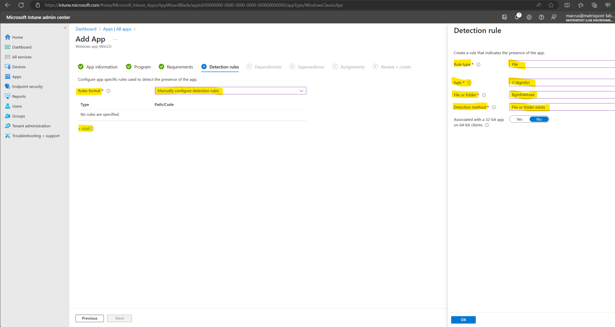Open the feedback icon in top bar
The height and width of the screenshot is (327, 615).
(x=554, y=17)
